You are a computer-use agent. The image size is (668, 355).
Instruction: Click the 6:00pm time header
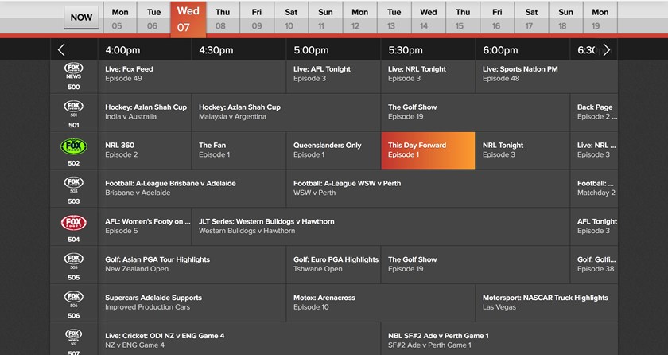click(x=500, y=50)
